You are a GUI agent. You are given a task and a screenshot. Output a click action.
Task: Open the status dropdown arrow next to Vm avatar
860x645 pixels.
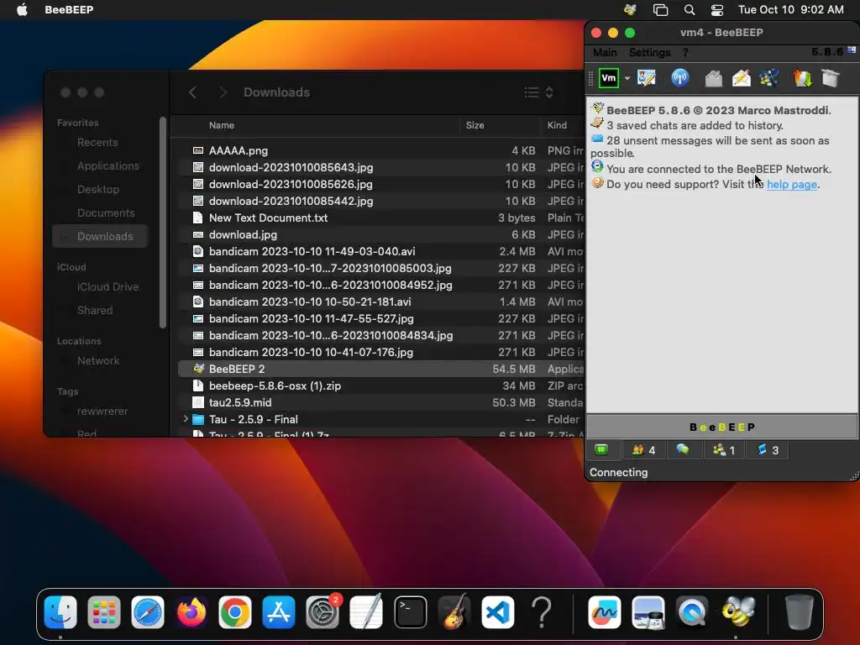627,78
